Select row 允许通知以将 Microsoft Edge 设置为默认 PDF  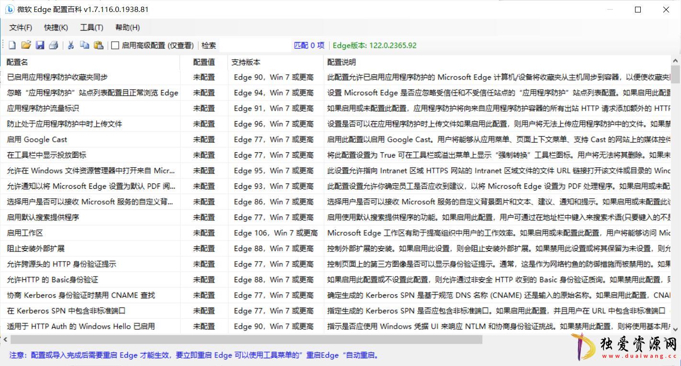click(336, 186)
